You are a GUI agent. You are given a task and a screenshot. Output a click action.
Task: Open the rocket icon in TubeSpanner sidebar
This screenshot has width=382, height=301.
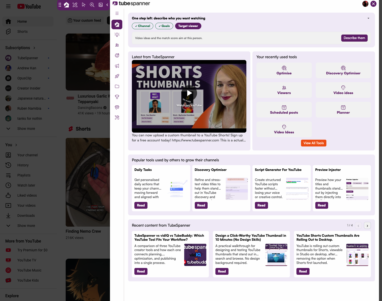click(117, 76)
